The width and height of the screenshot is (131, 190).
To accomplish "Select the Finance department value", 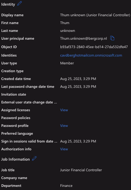I will tap(66, 186).
